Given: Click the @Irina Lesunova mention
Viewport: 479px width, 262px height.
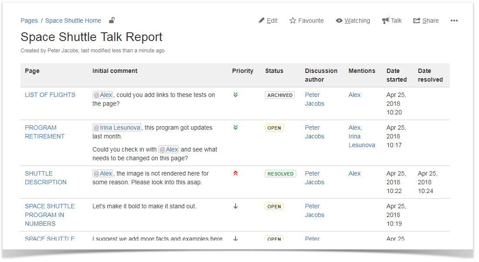Looking at the screenshot, I should click(117, 128).
